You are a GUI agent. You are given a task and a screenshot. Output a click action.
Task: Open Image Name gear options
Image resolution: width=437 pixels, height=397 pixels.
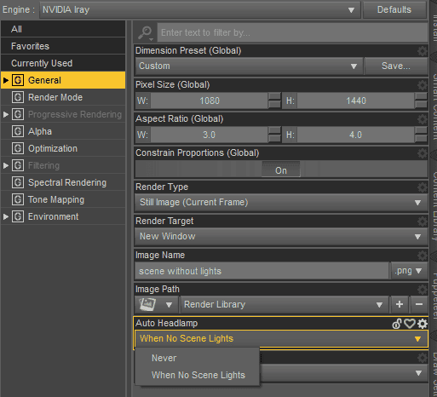tap(423, 256)
